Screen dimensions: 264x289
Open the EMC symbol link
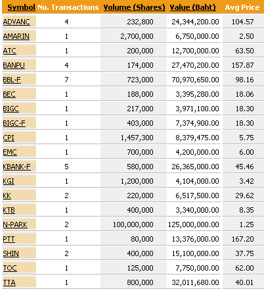point(10,152)
